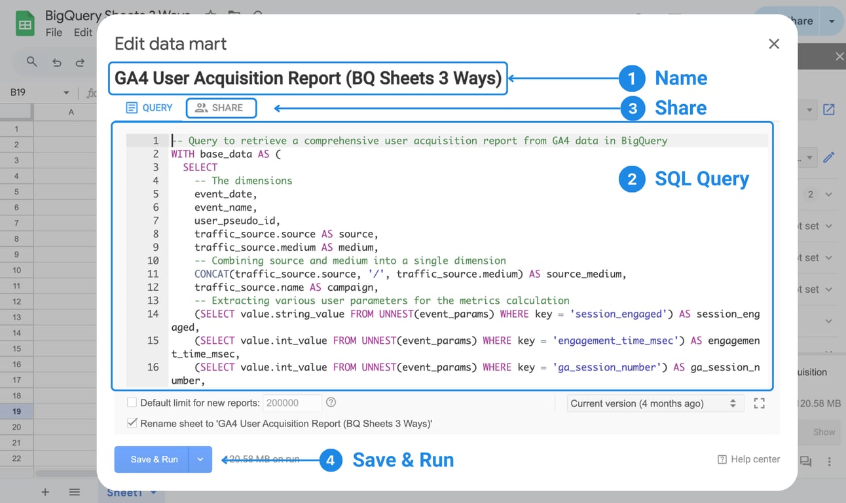Open the Sheet1 tab dropdown arrow
The image size is (846, 503).
click(153, 493)
